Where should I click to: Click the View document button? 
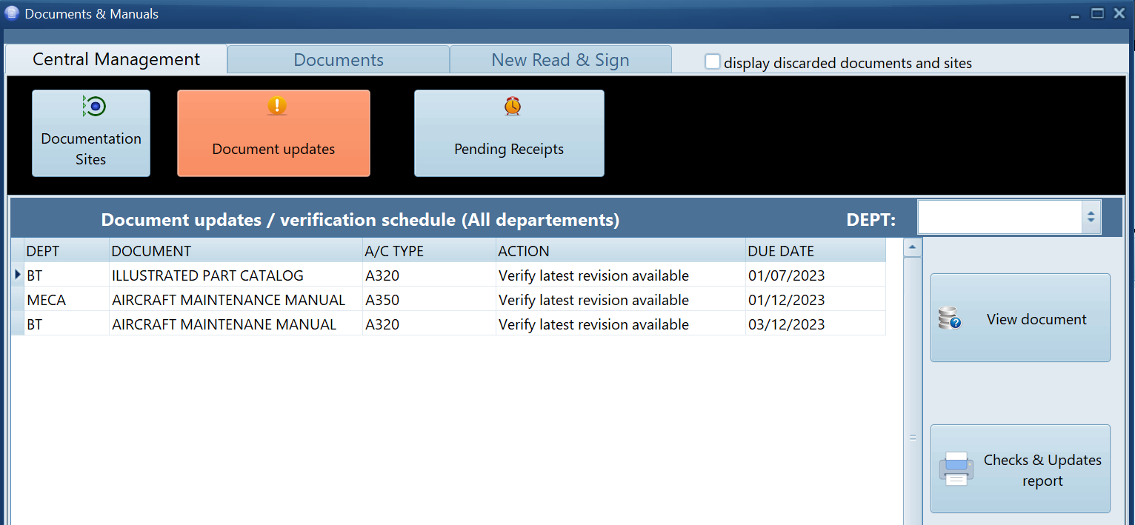[1020, 318]
